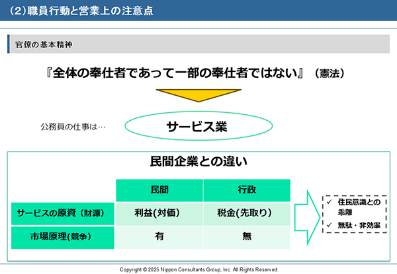This screenshot has width=397, height=274.
Task: Click the cell 有 in the table
Action: pyautogui.click(x=159, y=238)
